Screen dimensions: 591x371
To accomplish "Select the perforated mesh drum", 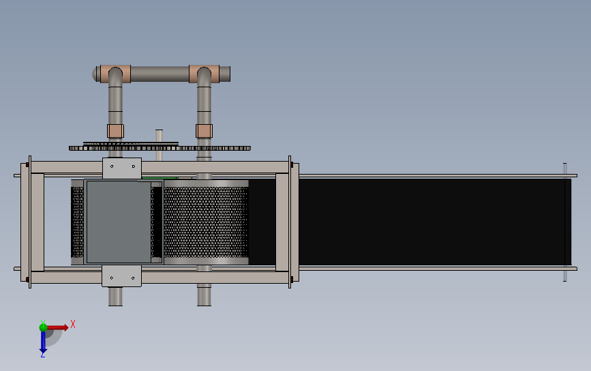I will (206, 222).
